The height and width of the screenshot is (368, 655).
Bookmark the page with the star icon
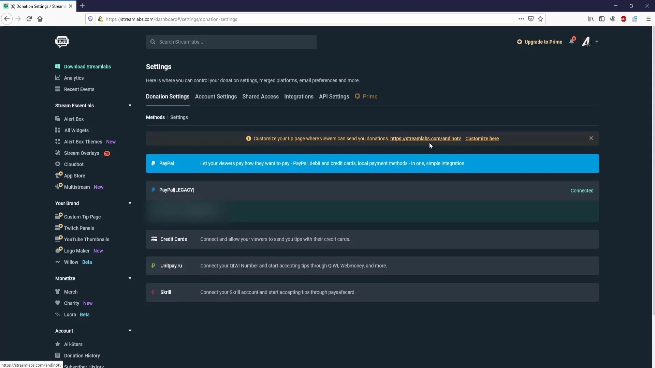(540, 19)
